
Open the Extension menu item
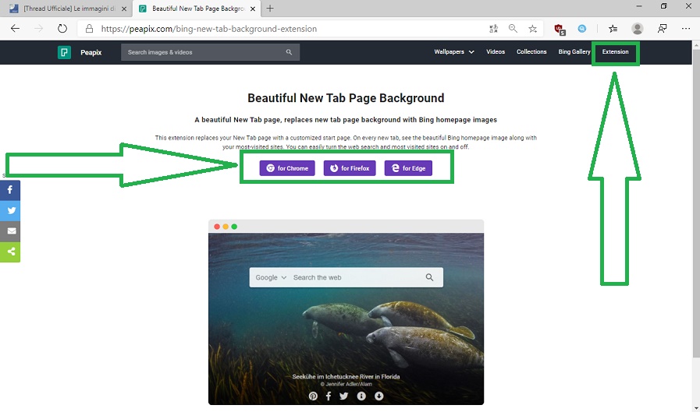615,51
